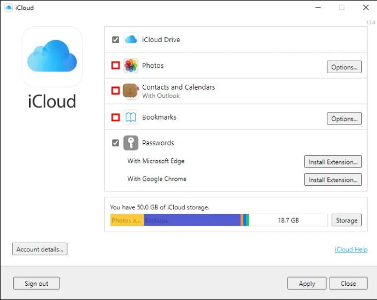Click the iCloud Drive cloud icon
377x300 pixels.
pos(131,40)
